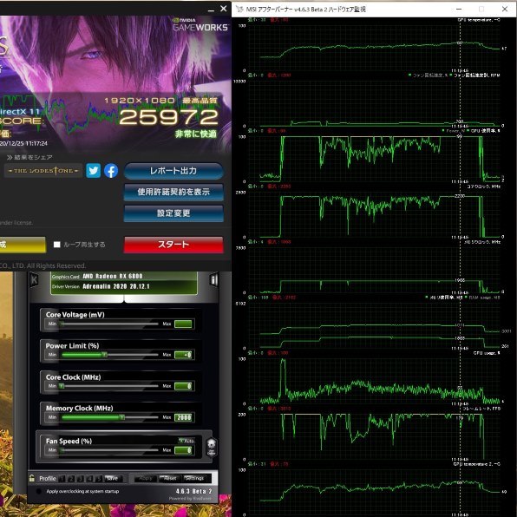Minimize Afterburner hardware monitor window
The height and width of the screenshot is (517, 517).
(459, 10)
